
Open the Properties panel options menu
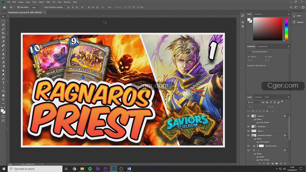[289, 47]
